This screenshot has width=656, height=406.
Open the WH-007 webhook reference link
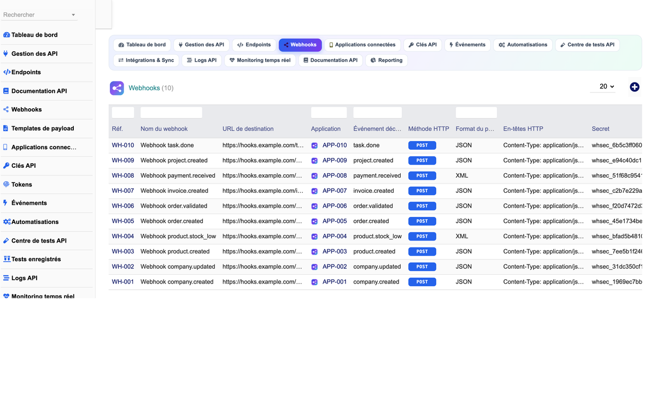point(123,191)
